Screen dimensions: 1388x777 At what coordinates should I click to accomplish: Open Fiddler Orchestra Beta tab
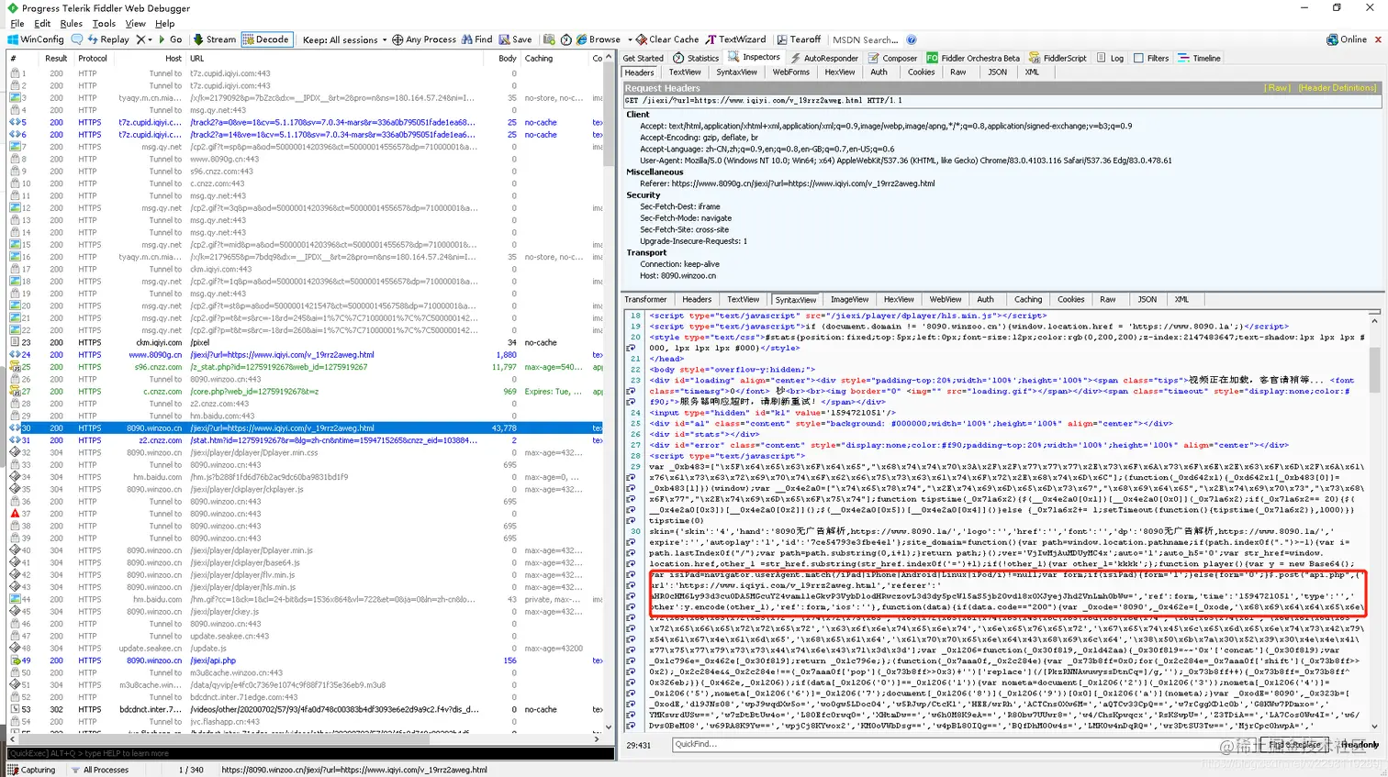point(973,58)
